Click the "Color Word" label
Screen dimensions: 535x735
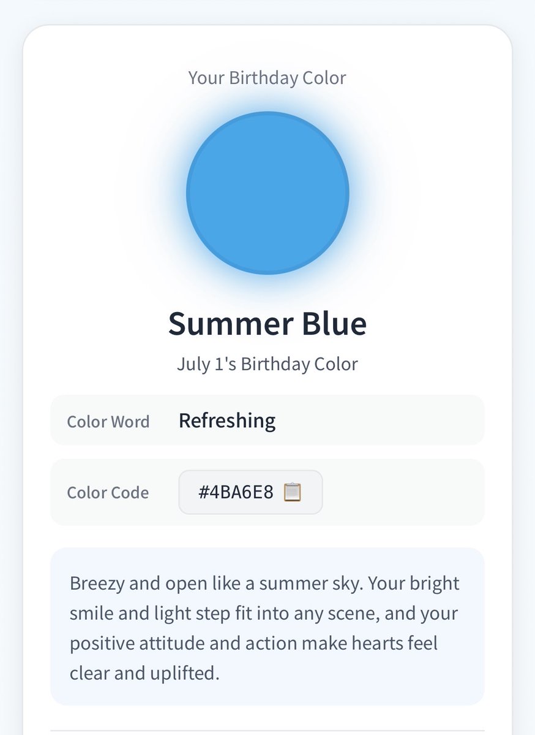pos(108,421)
